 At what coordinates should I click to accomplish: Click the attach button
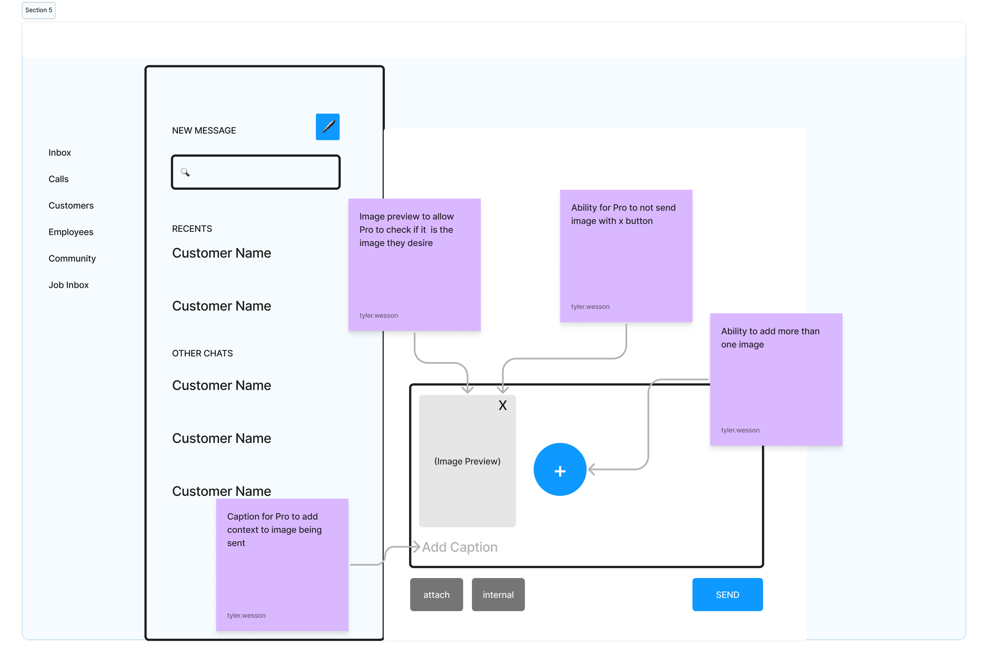point(436,595)
